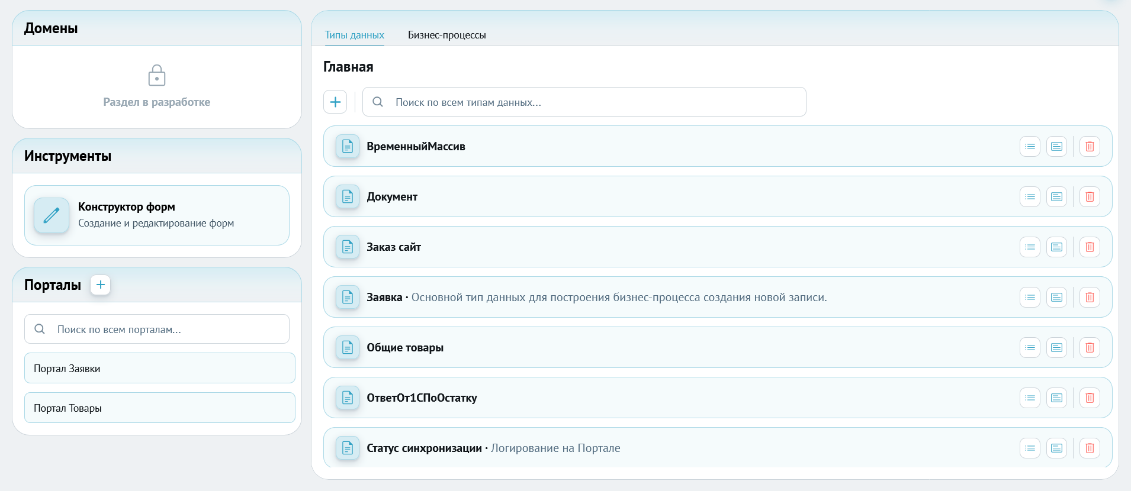The height and width of the screenshot is (491, 1131).
Task: Click the document icon of ОтветОт1СПоОстатку
Action: (348, 398)
